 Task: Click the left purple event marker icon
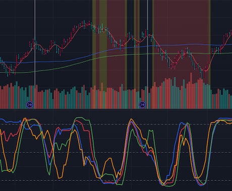point(30,105)
